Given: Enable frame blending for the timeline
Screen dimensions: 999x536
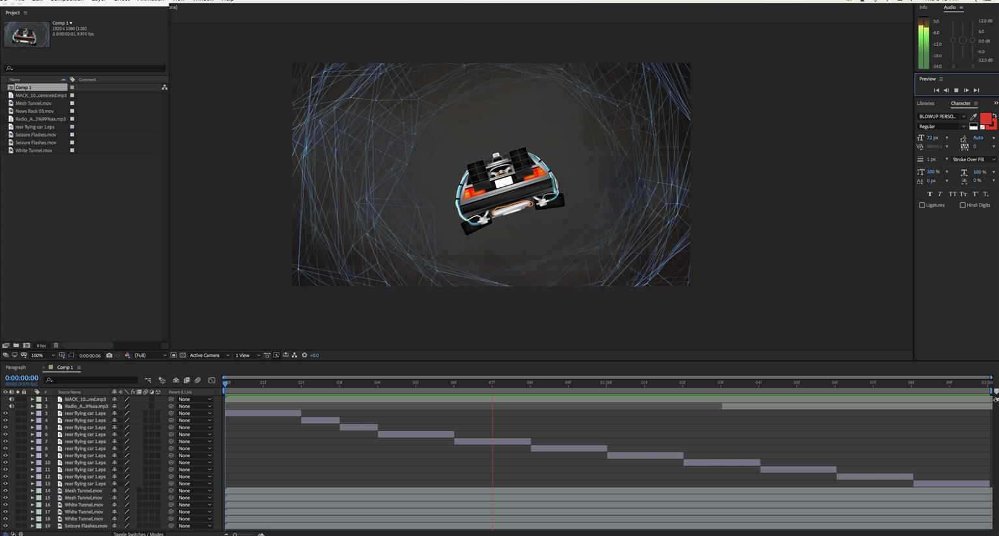Looking at the screenshot, I should coord(186,380).
